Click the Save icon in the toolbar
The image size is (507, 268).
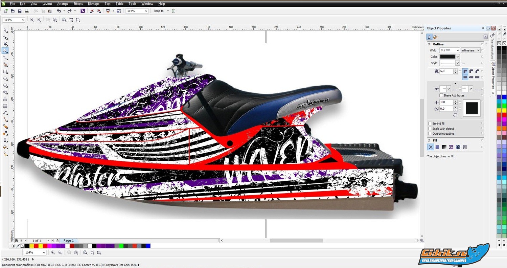click(20, 11)
